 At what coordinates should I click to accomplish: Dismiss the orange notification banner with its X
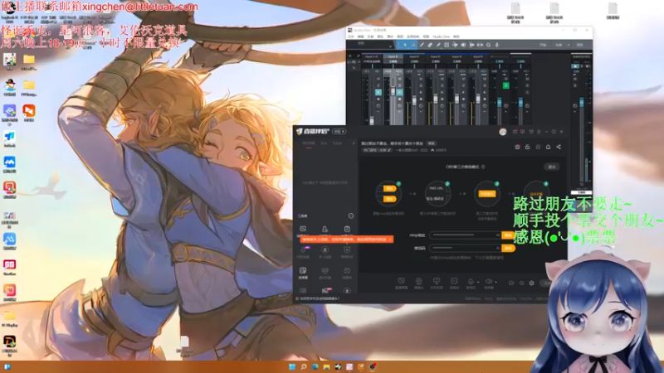pos(390,240)
